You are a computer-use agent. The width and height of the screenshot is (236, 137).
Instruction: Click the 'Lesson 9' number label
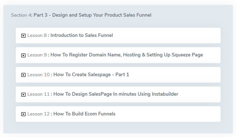(x=37, y=55)
